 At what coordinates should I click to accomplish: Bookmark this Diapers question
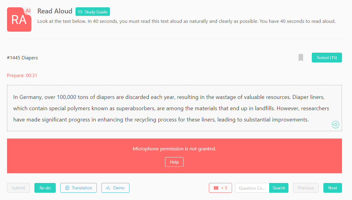pyautogui.click(x=301, y=58)
